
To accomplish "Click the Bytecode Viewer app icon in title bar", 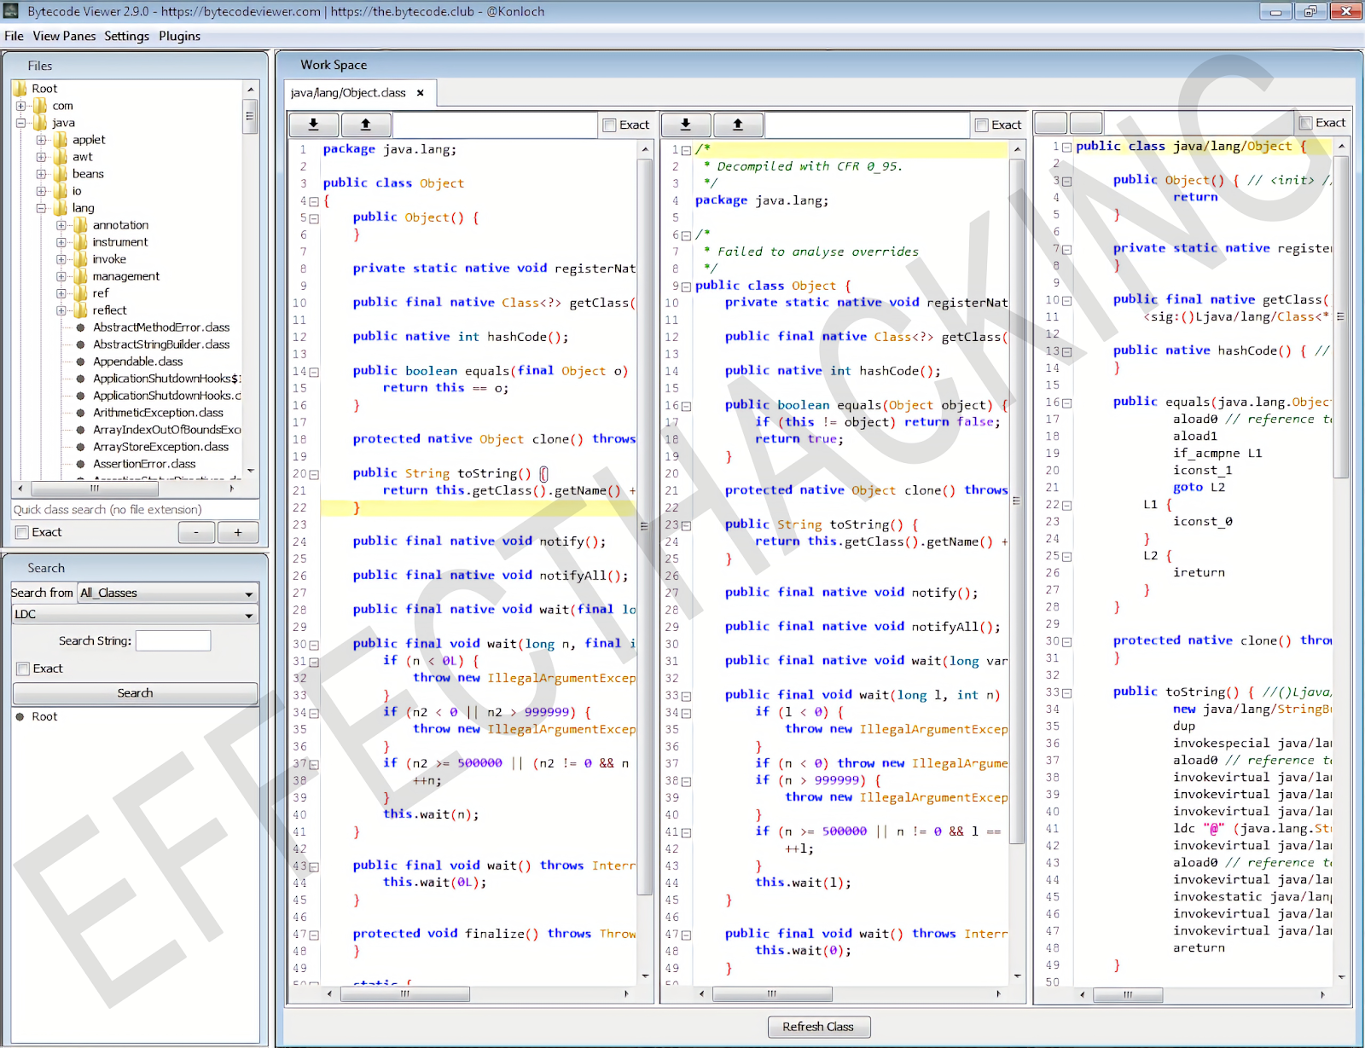I will 11,11.
